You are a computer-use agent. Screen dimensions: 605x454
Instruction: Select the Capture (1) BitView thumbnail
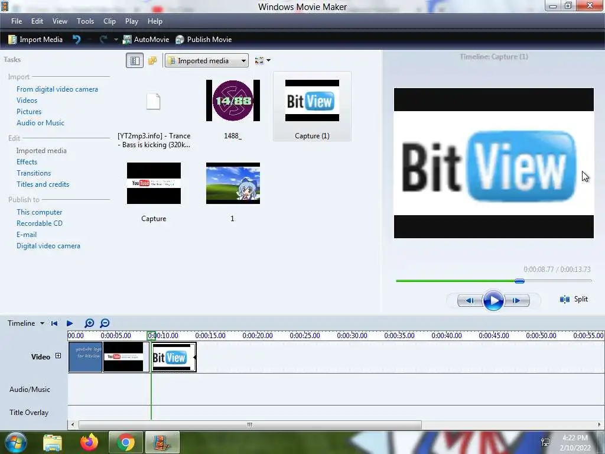click(x=312, y=106)
